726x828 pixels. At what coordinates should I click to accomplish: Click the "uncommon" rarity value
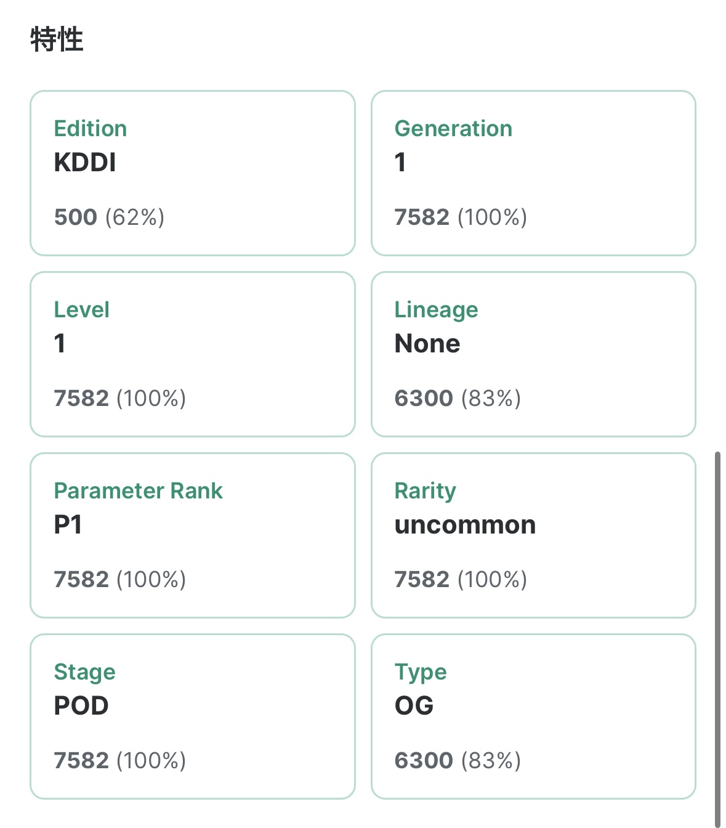(x=465, y=525)
